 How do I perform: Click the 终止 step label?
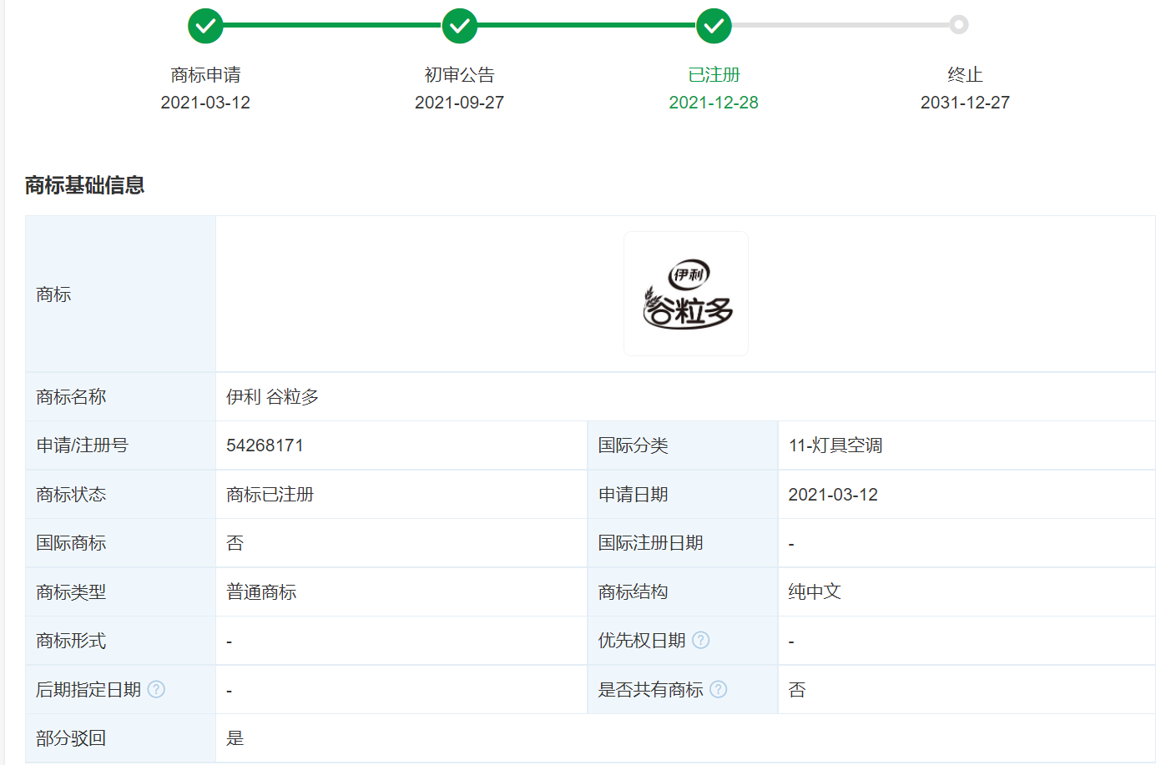click(x=965, y=75)
